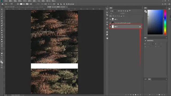The height and width of the screenshot is (96, 171).
Task: Click the fill color swatch in options bar
Action: point(21,4)
